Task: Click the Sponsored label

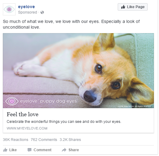Action: 28,12
